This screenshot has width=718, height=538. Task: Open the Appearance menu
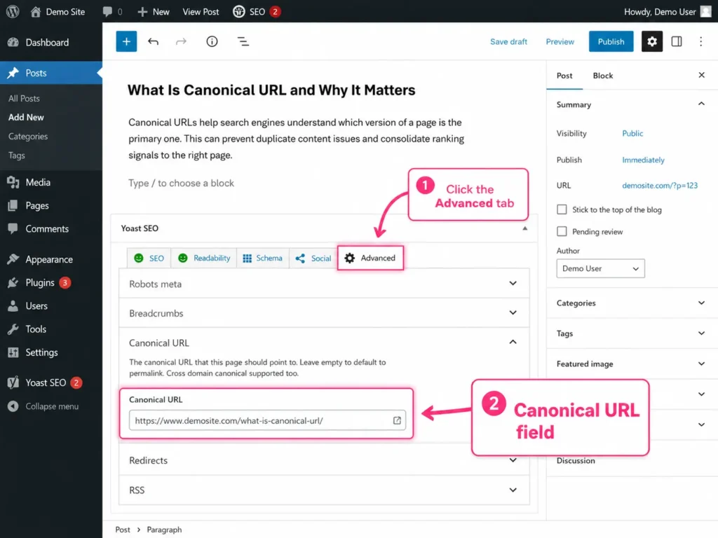50,259
